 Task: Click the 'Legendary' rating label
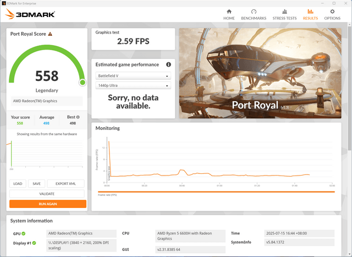[x=47, y=91]
